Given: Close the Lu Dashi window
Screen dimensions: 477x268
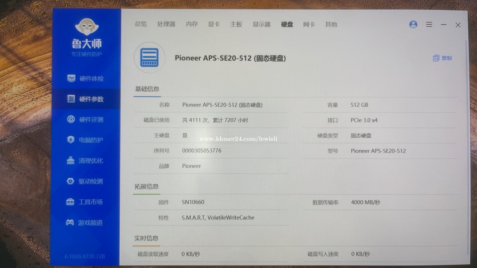Looking at the screenshot, I should 458,25.
